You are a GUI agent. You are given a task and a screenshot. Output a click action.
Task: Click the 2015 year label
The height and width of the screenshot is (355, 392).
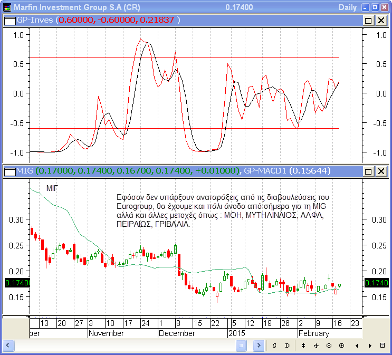coord(237,333)
